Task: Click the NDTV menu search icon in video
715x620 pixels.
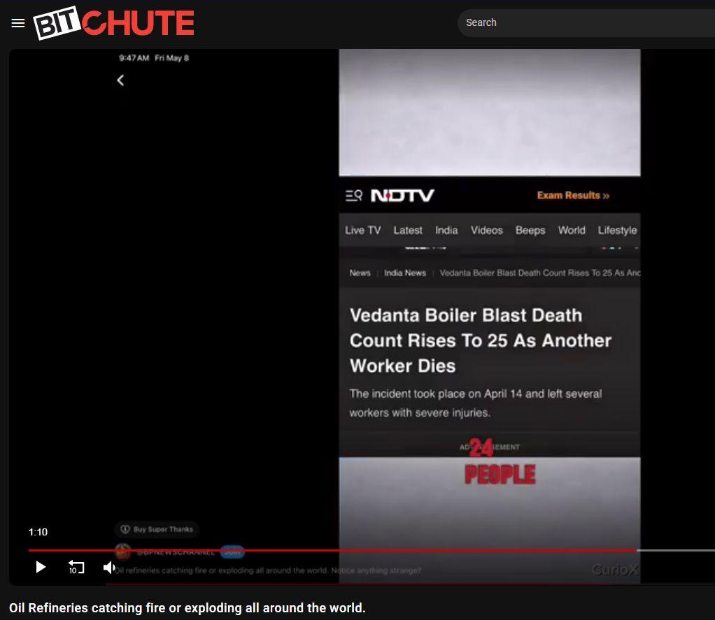Action: click(354, 196)
